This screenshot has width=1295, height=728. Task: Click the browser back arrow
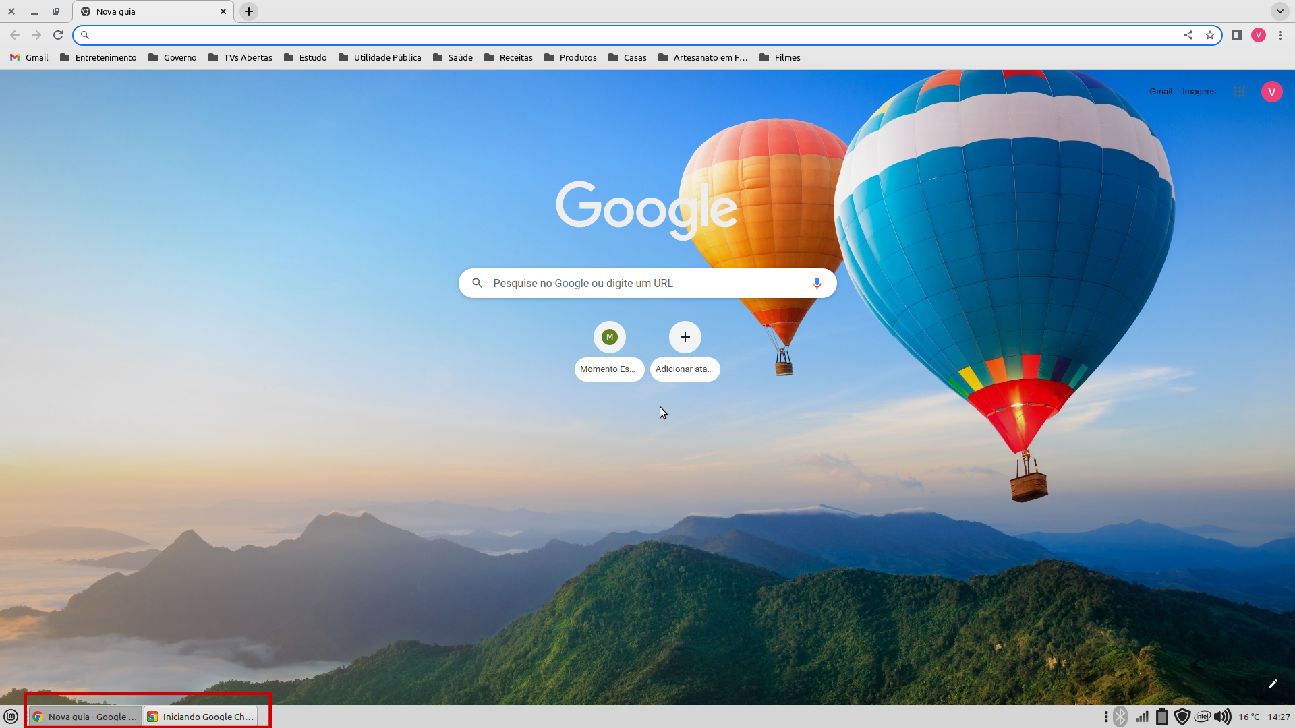(x=15, y=35)
